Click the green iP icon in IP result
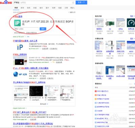This screenshot has width=135, height=128. pos(18,23)
